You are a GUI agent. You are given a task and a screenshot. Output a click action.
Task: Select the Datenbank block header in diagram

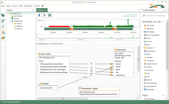[123, 50]
